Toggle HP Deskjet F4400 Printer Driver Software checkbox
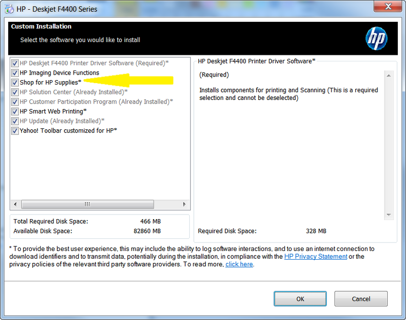The height and width of the screenshot is (320, 406). coord(15,63)
